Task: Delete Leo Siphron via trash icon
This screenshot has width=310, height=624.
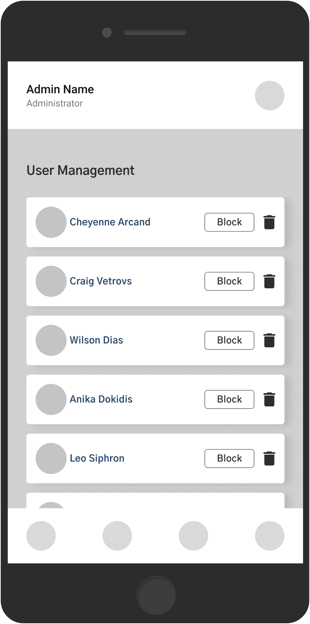Action: coord(269,459)
